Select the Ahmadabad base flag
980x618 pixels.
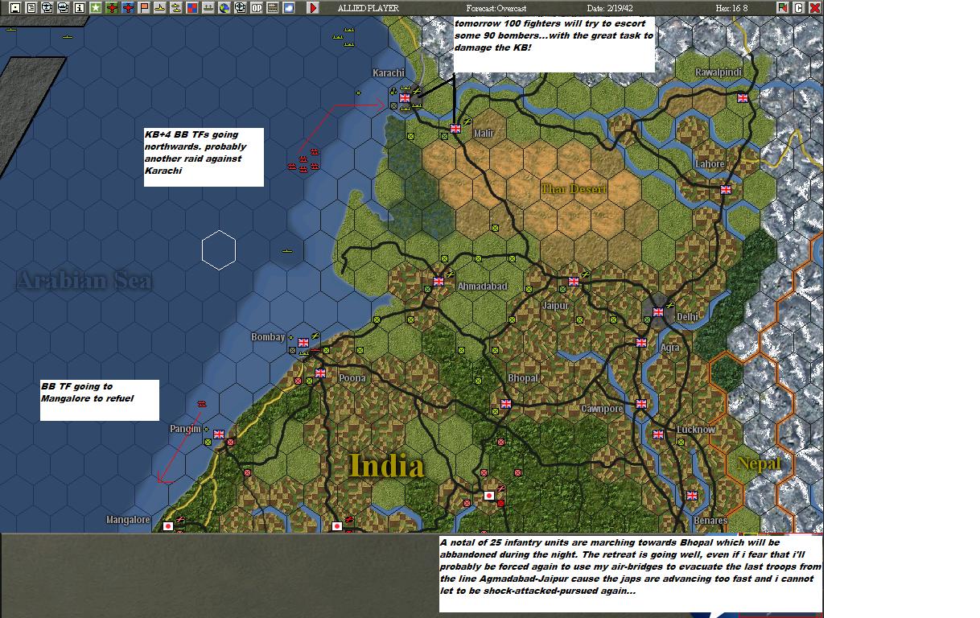[x=439, y=282]
